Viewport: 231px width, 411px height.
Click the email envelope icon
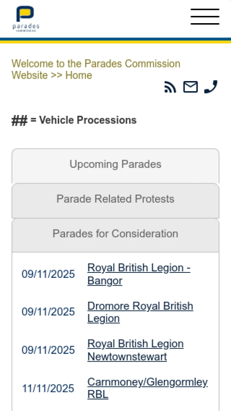pos(191,87)
